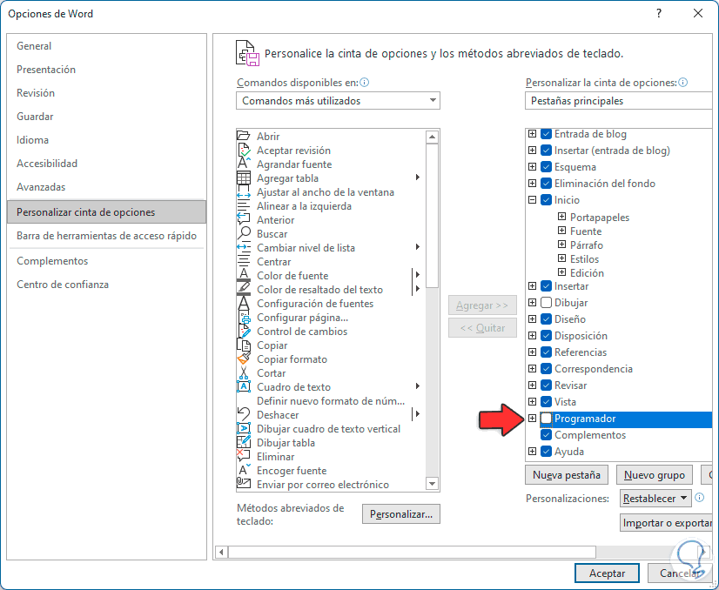Image resolution: width=719 pixels, height=590 pixels.
Task: Expand the Programador tree node
Action: pos(532,418)
